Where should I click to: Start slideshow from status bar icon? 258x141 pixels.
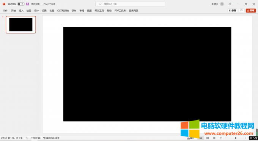point(221,138)
